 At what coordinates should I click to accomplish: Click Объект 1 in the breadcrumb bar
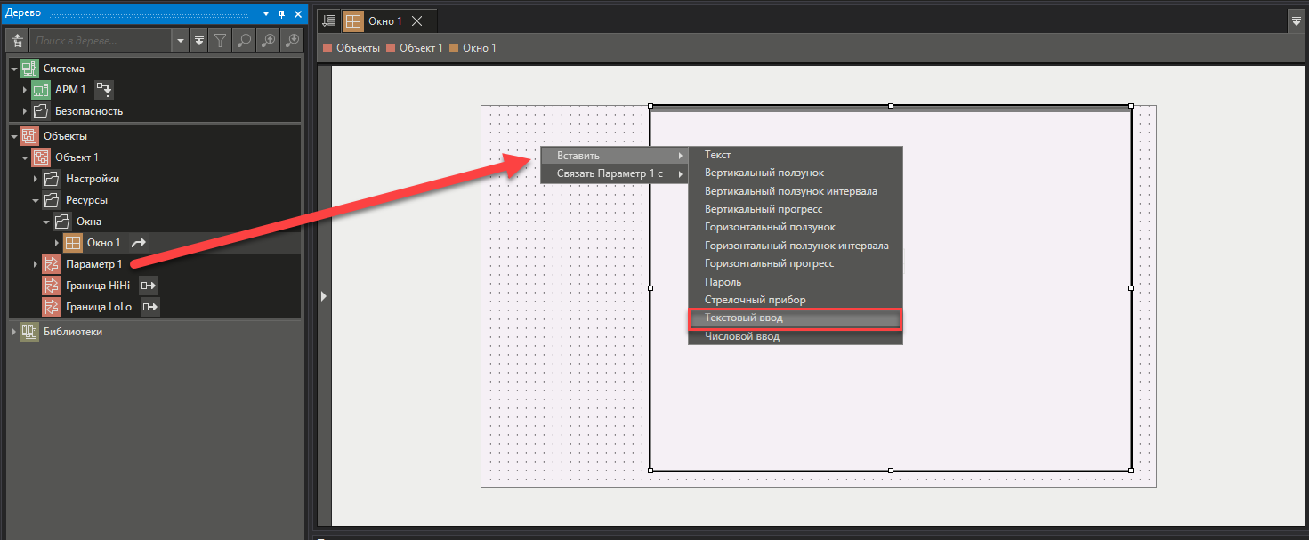[420, 48]
